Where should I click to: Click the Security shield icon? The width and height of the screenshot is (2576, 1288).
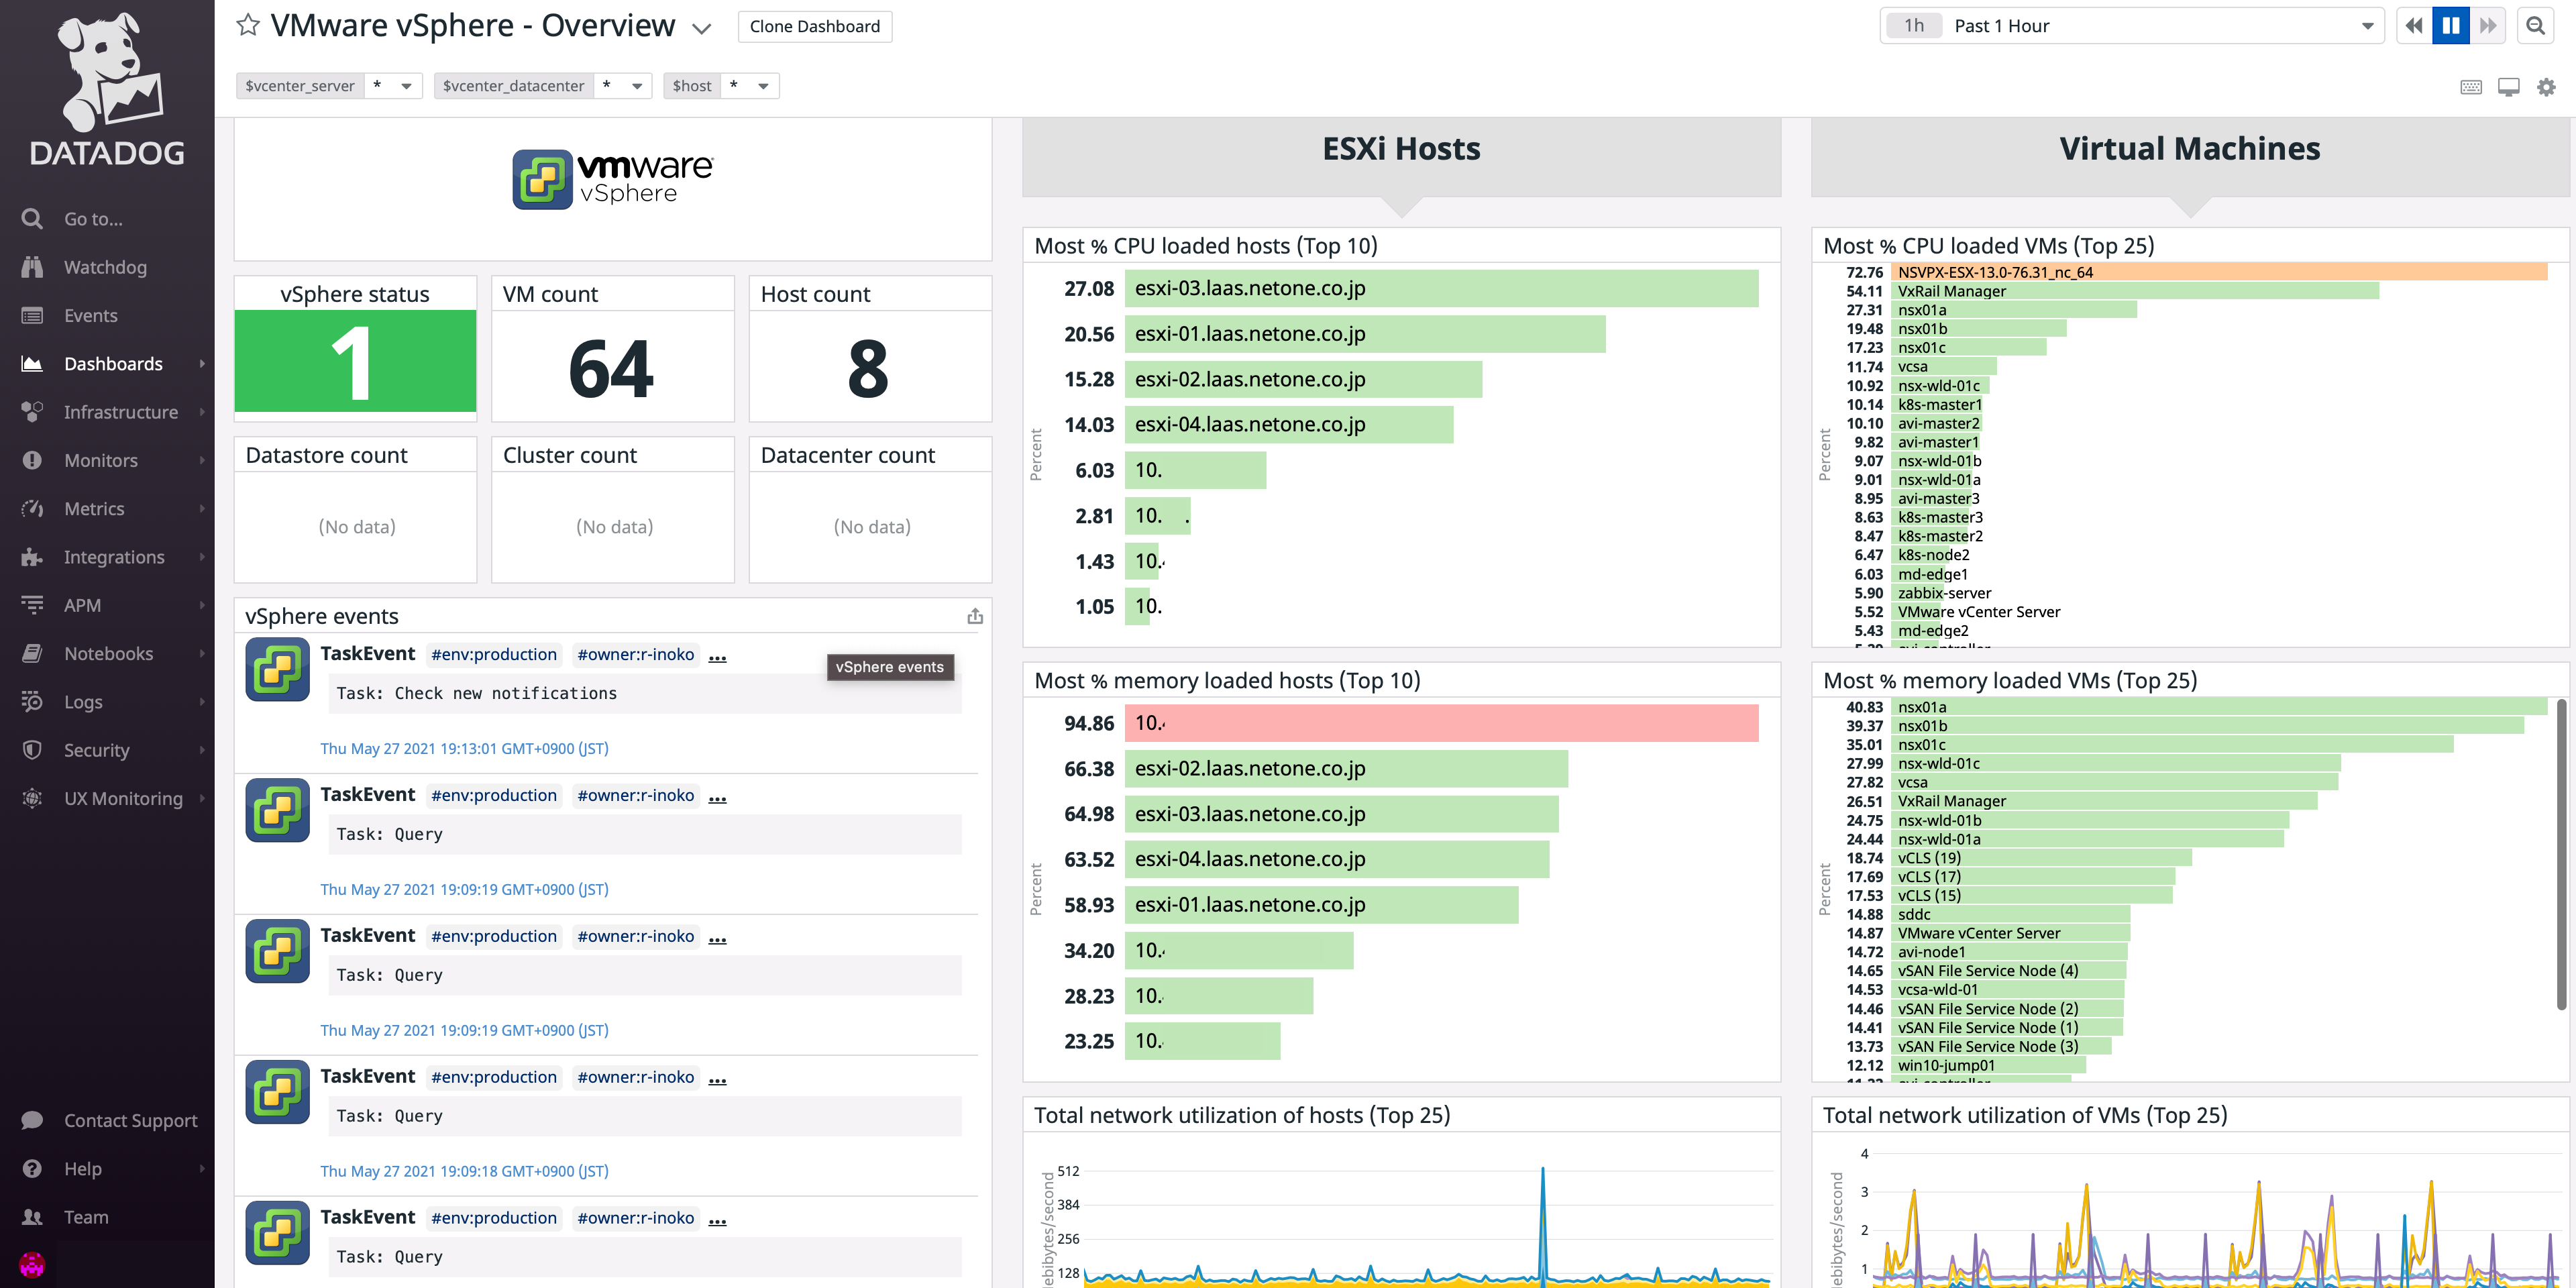[32, 750]
